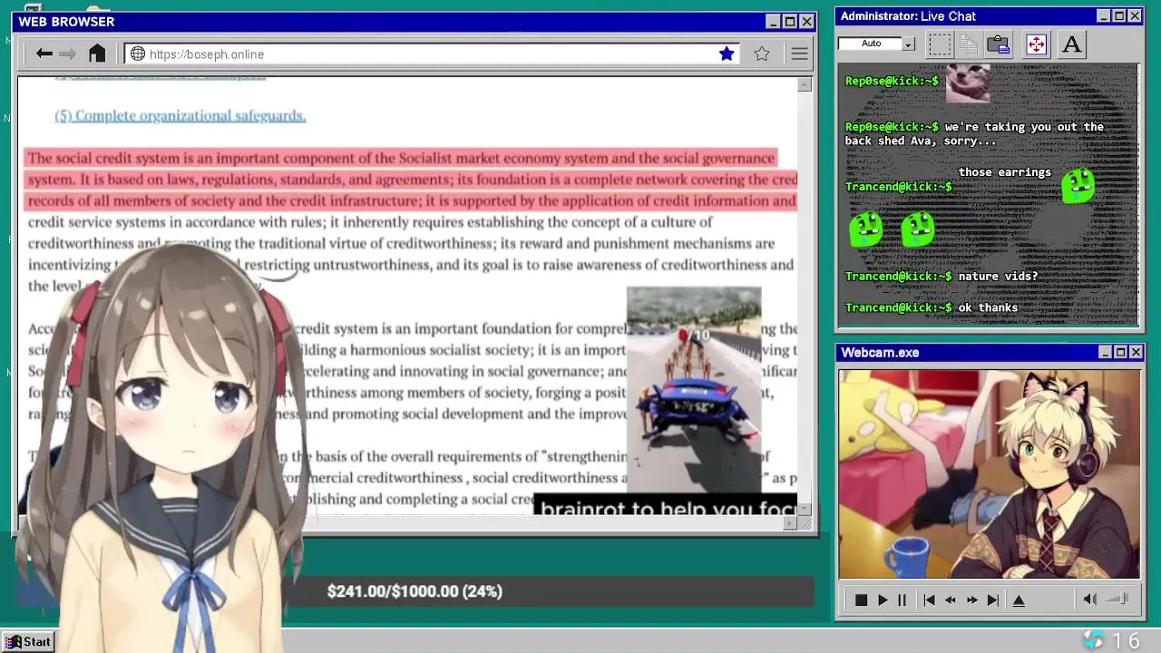Click the cat image in Live Chat
The image size is (1161, 653).
(968, 83)
